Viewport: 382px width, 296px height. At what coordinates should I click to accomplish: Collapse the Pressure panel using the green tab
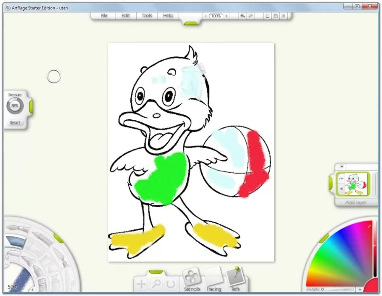click(31, 106)
